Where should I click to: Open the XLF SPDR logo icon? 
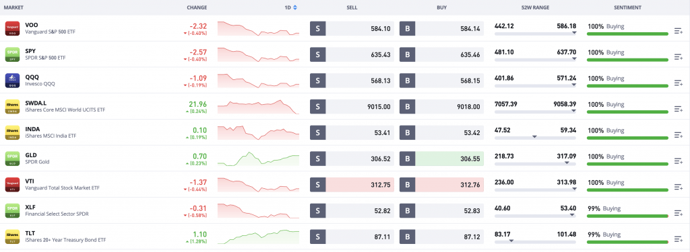pos(12,211)
